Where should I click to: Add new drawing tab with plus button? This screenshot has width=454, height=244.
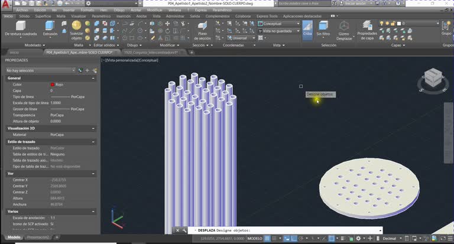click(192, 53)
